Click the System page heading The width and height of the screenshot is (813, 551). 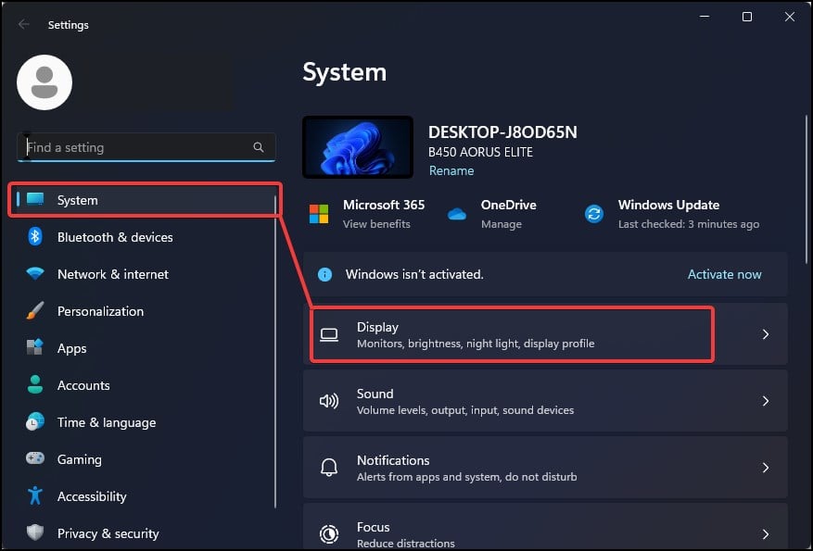344,72
